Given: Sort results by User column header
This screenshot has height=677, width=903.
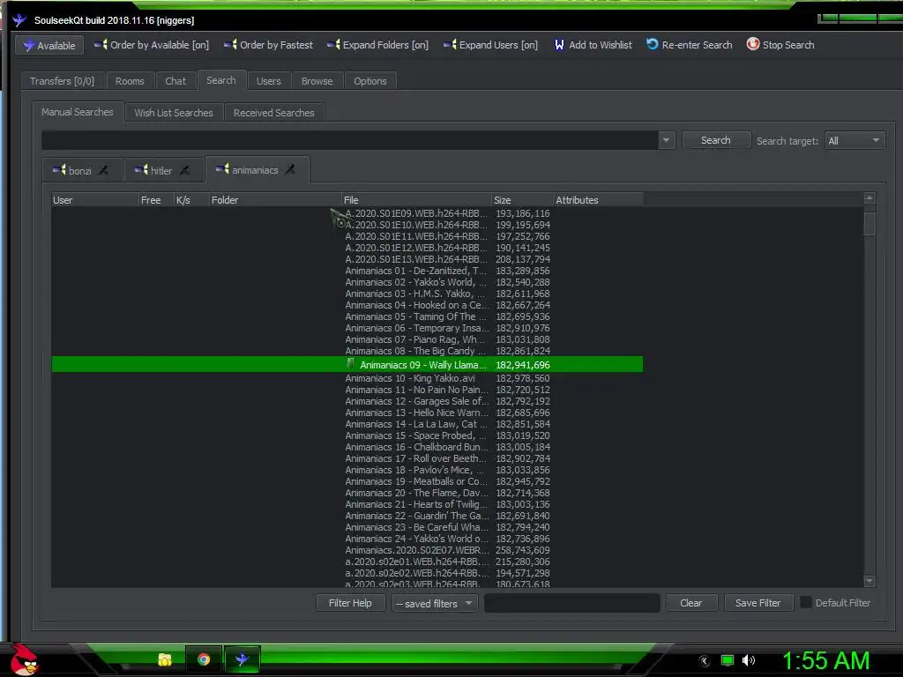Looking at the screenshot, I should [94, 200].
